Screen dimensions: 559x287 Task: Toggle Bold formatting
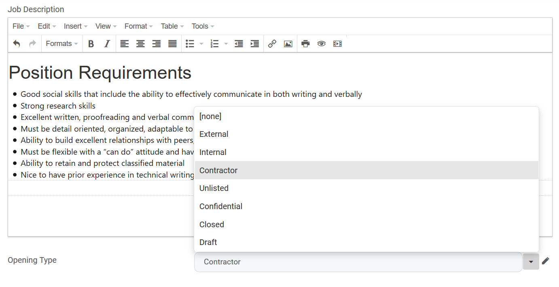pos(91,44)
